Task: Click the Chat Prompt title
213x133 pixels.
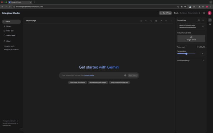Action: point(31,21)
